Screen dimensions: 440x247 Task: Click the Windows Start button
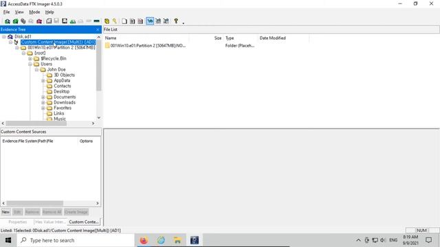tap(8, 240)
